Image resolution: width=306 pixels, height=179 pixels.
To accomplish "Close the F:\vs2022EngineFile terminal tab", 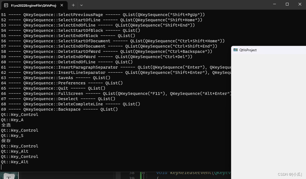I will pos(62,5).
